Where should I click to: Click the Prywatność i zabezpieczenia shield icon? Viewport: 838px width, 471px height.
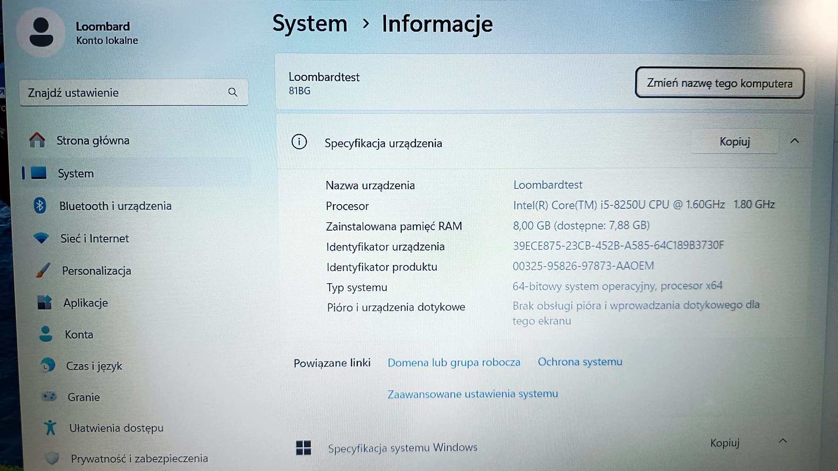pos(52,458)
